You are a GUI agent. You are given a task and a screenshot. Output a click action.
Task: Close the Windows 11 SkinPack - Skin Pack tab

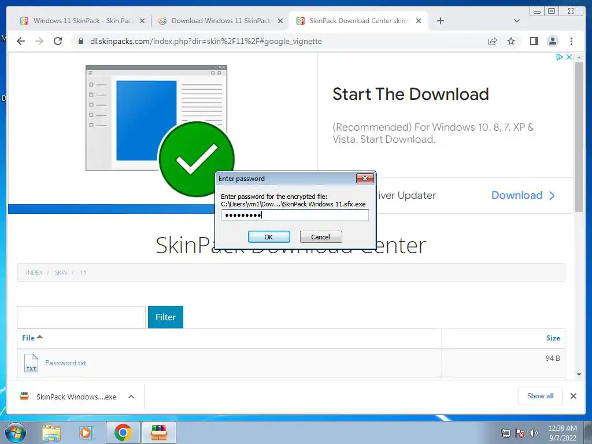click(142, 21)
